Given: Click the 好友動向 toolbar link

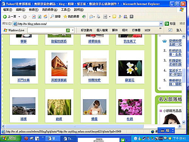Looking at the screenshot, I should pos(87,30).
